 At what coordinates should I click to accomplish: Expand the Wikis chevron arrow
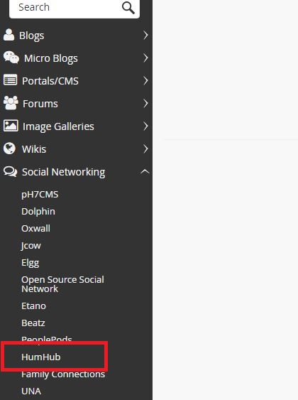(145, 148)
